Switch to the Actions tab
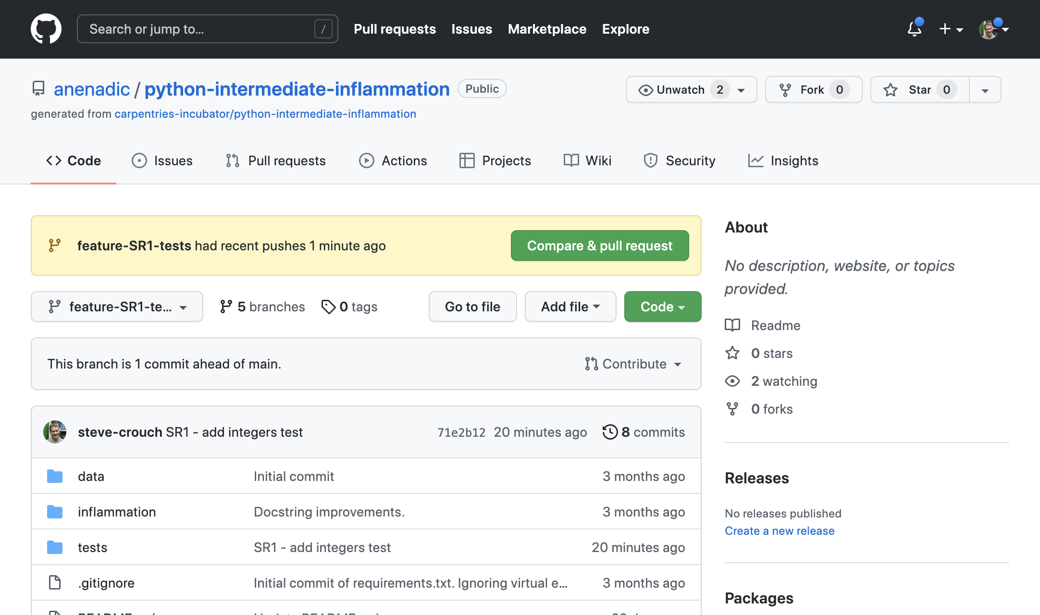The height and width of the screenshot is (615, 1040). click(393, 160)
